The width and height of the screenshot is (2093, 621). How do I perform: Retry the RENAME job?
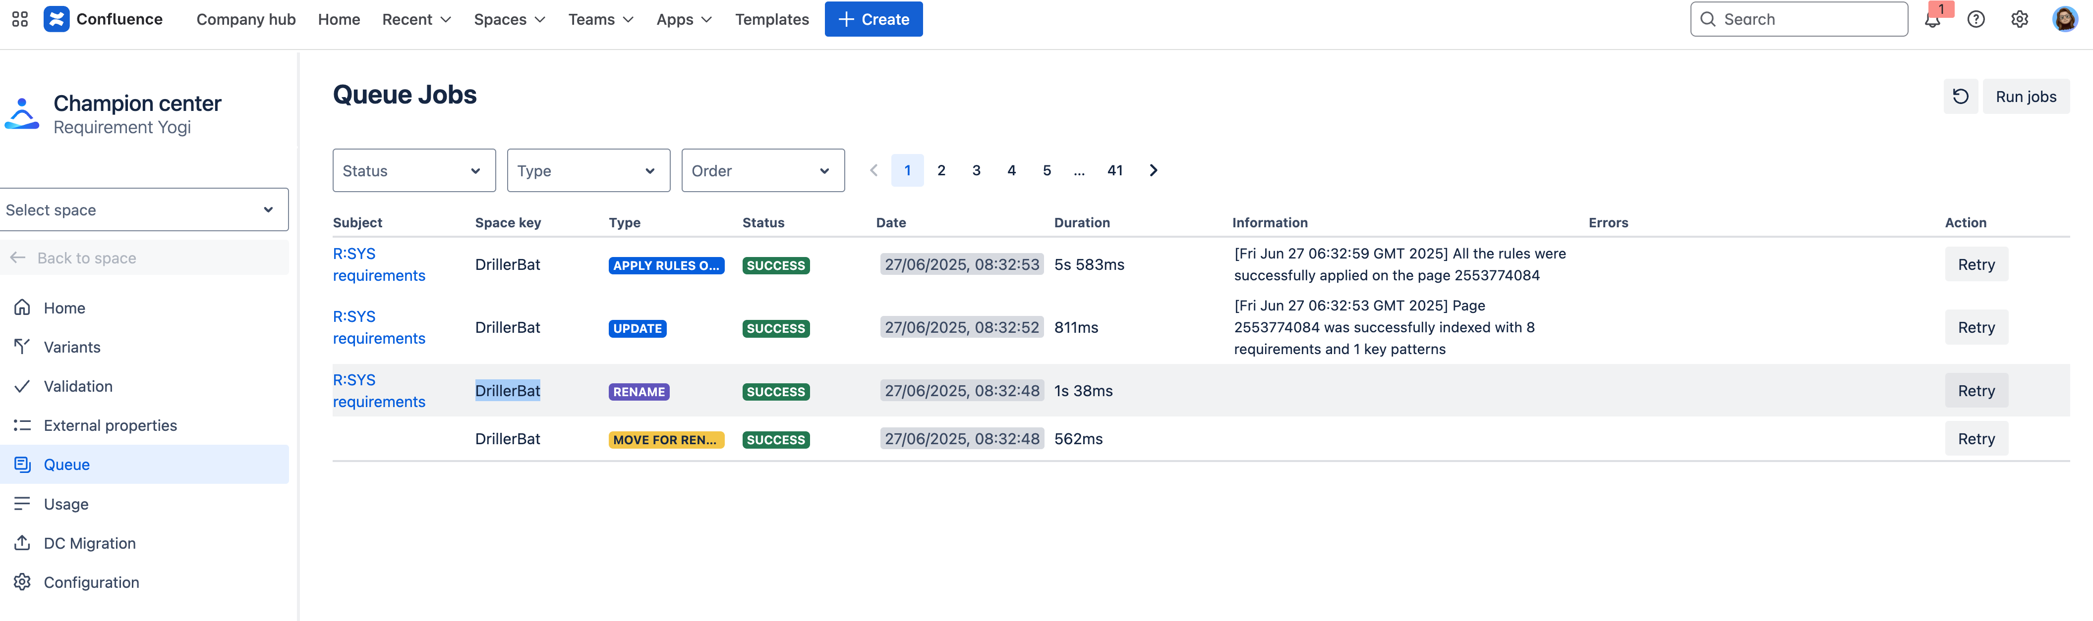(x=1975, y=391)
